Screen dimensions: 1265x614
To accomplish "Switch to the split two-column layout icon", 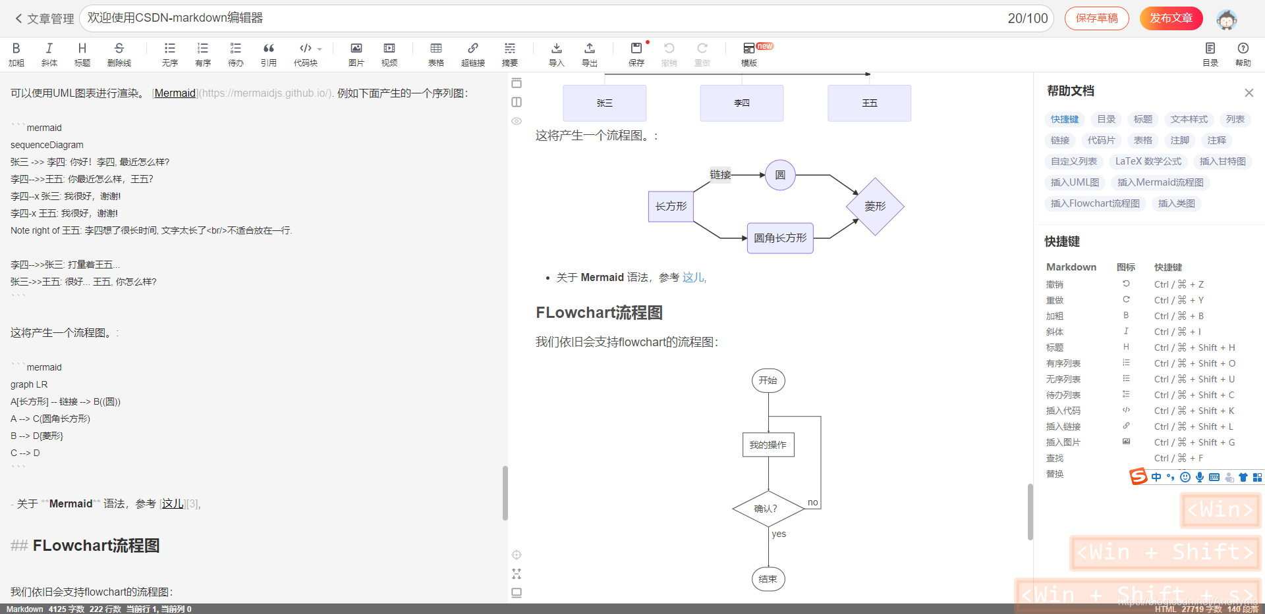I will pos(517,102).
